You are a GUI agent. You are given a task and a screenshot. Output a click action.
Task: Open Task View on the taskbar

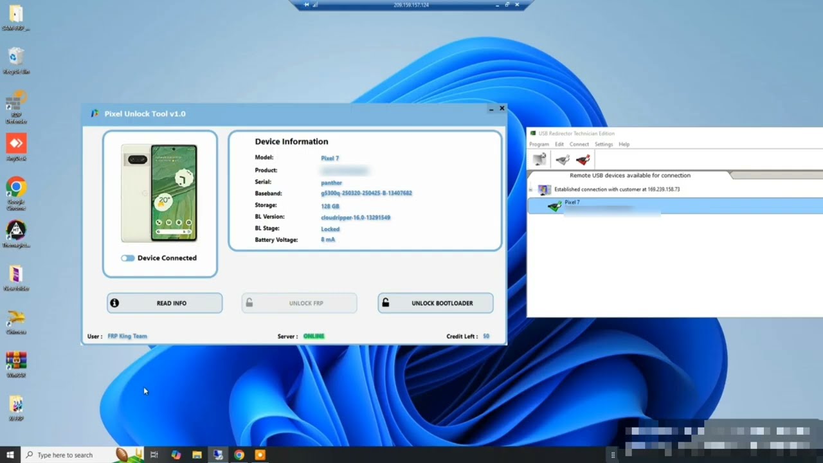pyautogui.click(x=154, y=455)
